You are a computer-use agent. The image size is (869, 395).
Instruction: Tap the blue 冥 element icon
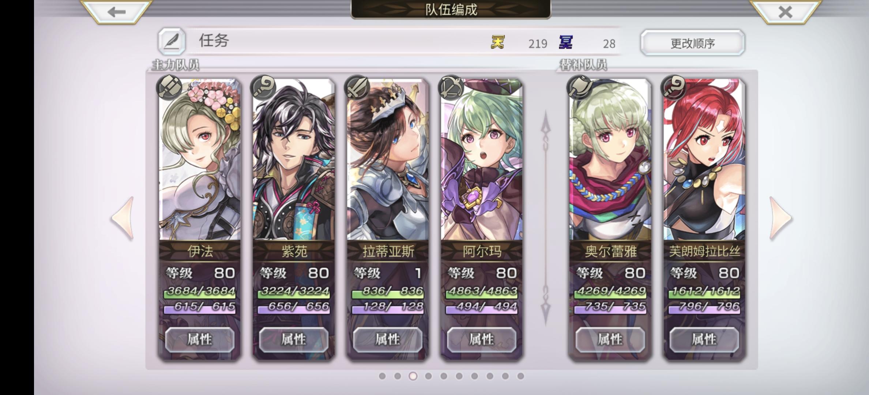[x=566, y=42]
